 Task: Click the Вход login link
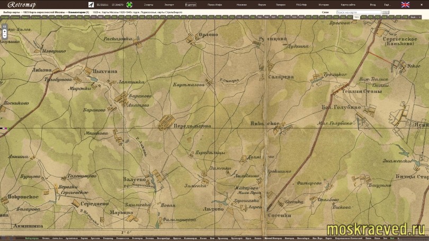point(373,5)
